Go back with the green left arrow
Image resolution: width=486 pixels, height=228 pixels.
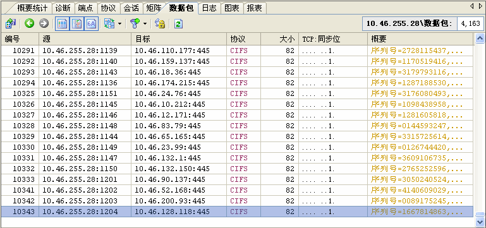30,23
